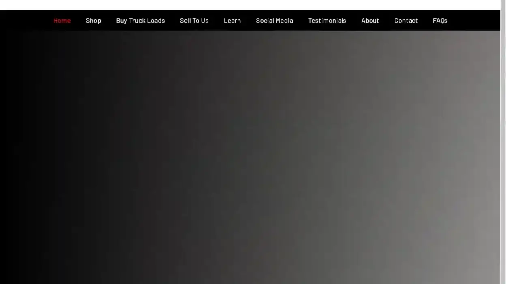
Task: Click the red highlighted Home menu item
Action: tap(62, 20)
